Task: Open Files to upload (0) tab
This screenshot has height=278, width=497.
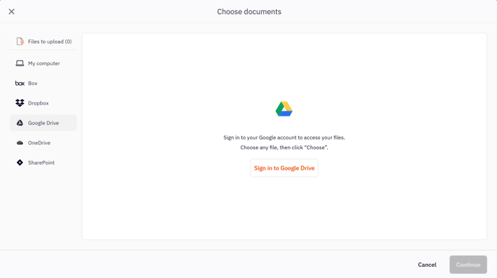Action: click(44, 42)
